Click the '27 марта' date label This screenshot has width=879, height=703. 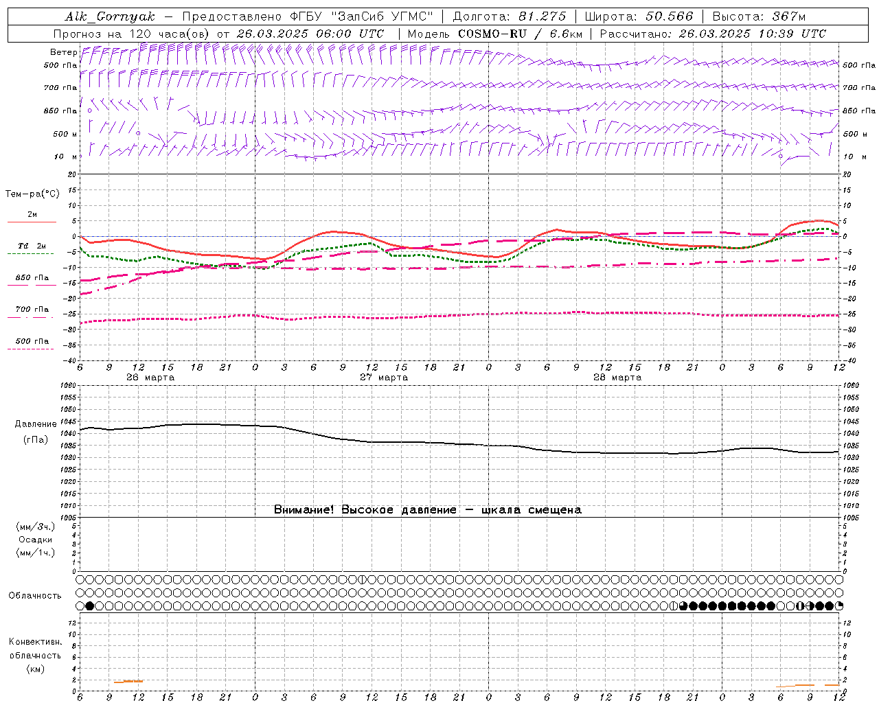pyautogui.click(x=385, y=378)
